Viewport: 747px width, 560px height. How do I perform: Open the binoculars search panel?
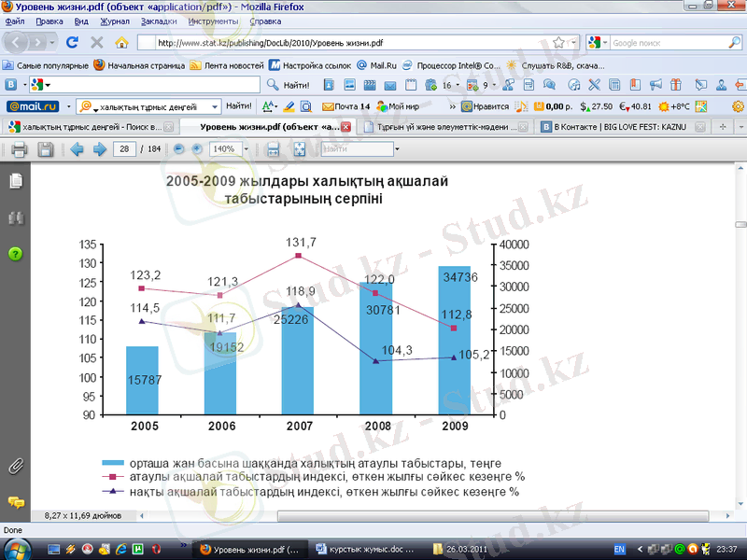click(16, 217)
